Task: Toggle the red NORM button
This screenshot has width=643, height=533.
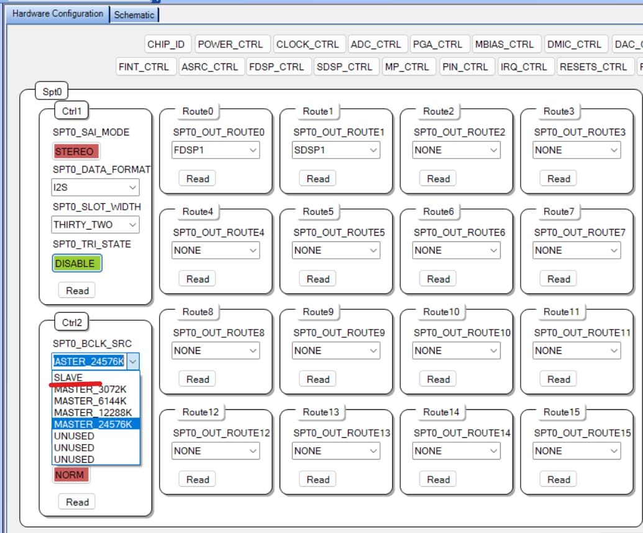Action: [70, 475]
